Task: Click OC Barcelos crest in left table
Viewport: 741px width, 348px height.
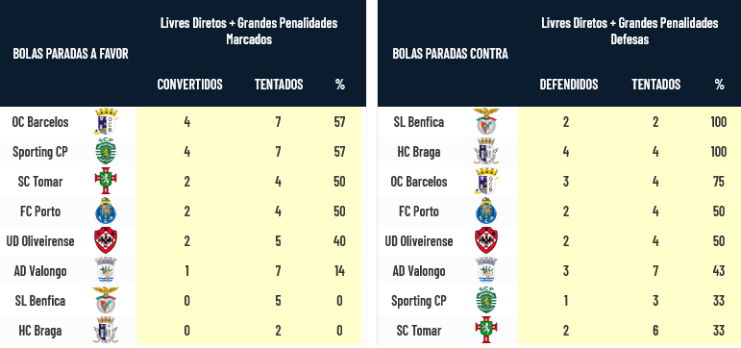Action: [106, 122]
